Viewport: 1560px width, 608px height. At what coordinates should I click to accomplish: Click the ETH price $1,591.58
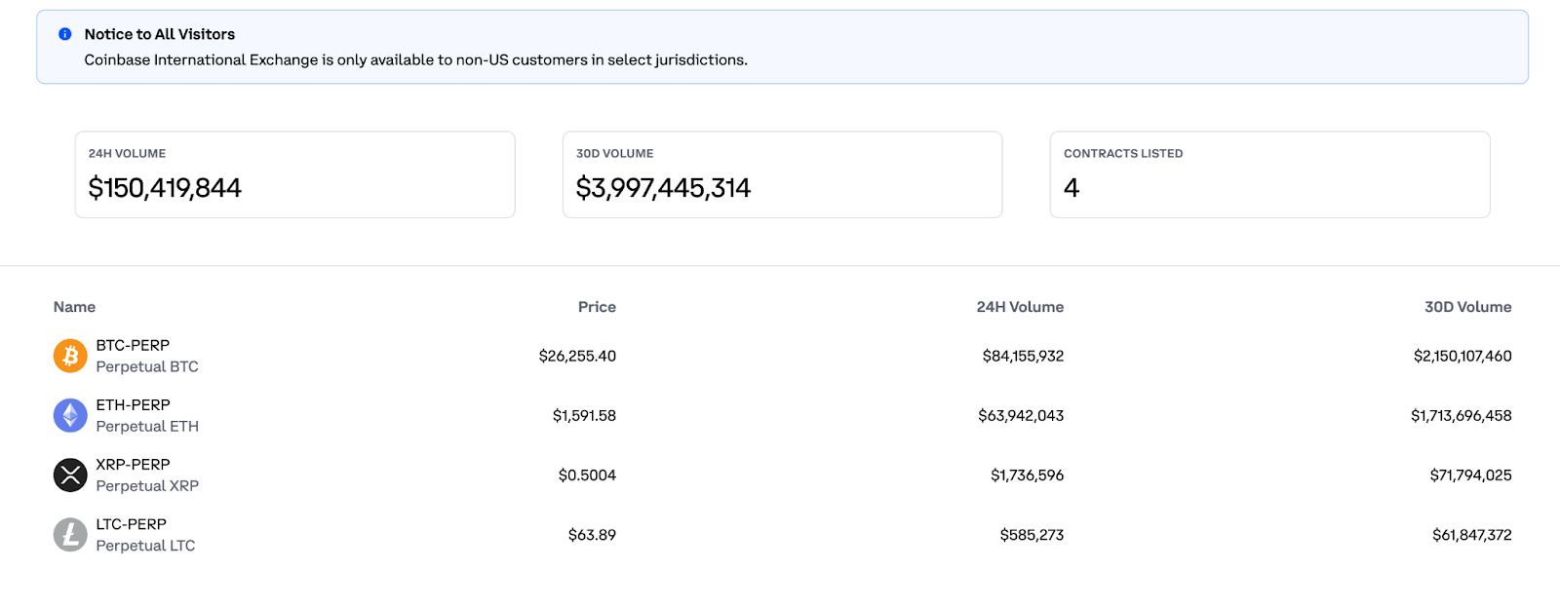pyautogui.click(x=584, y=415)
